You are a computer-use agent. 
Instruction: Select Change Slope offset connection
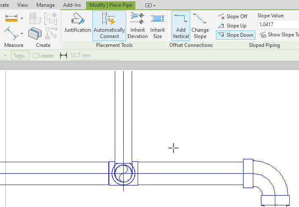[x=200, y=25]
